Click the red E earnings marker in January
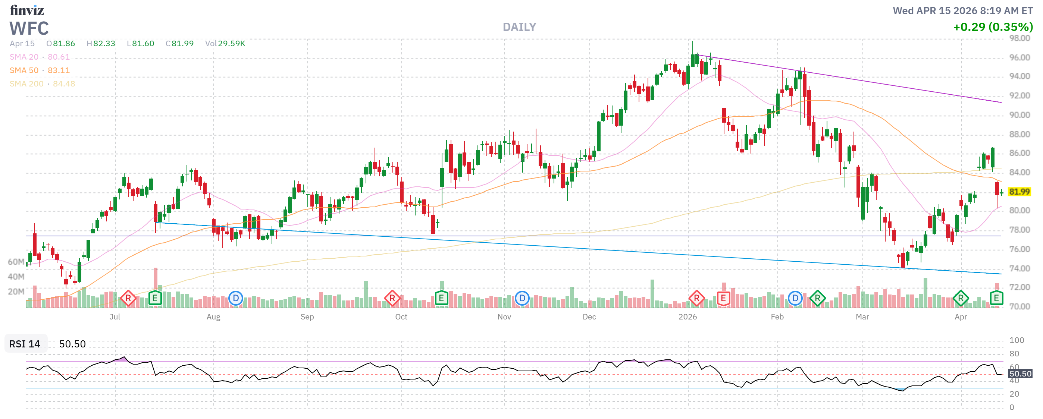This screenshot has height=419, width=1043. point(723,299)
